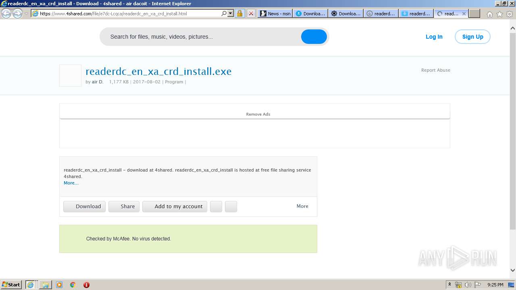Switch to the readerd... tab with download icon
This screenshot has width=516, height=290.
coord(416,13)
